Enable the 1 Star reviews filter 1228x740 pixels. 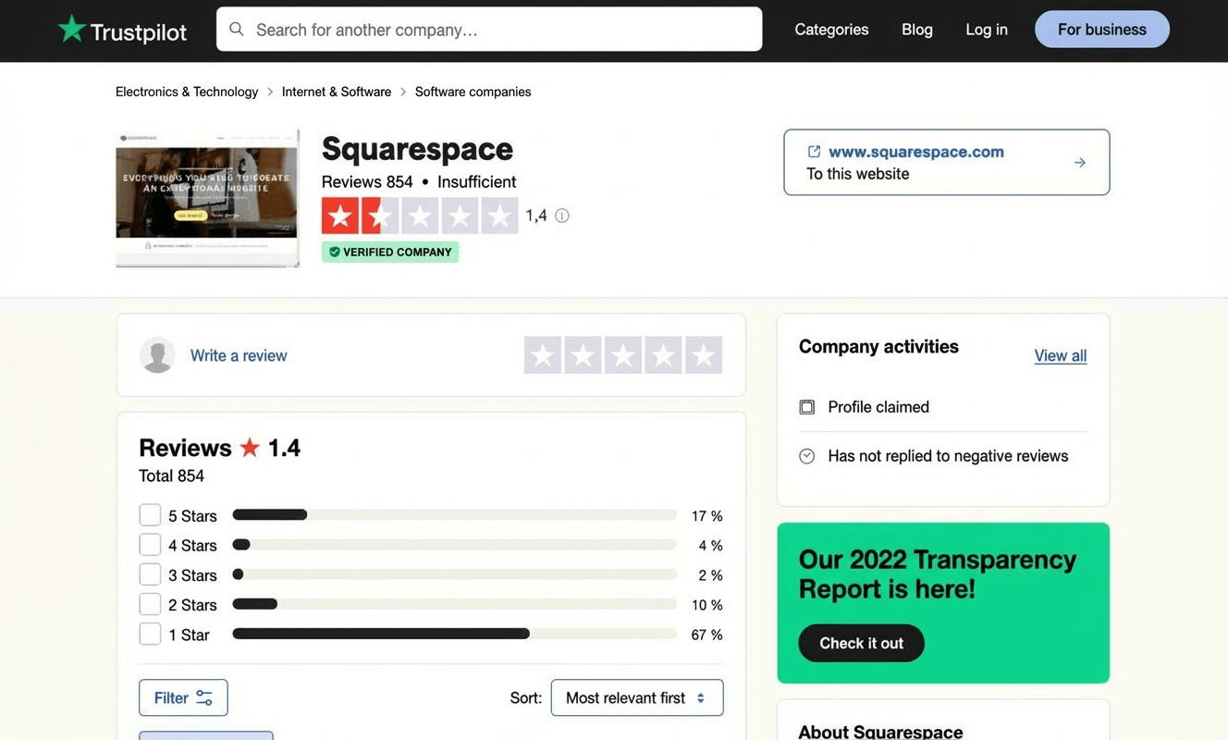pos(150,634)
